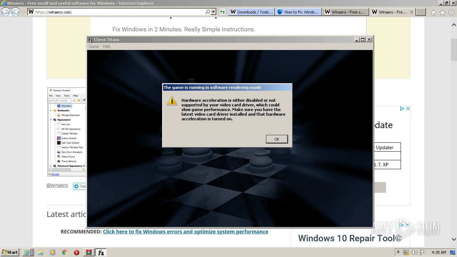Open the Game menu in Chess Titans

(x=94, y=46)
